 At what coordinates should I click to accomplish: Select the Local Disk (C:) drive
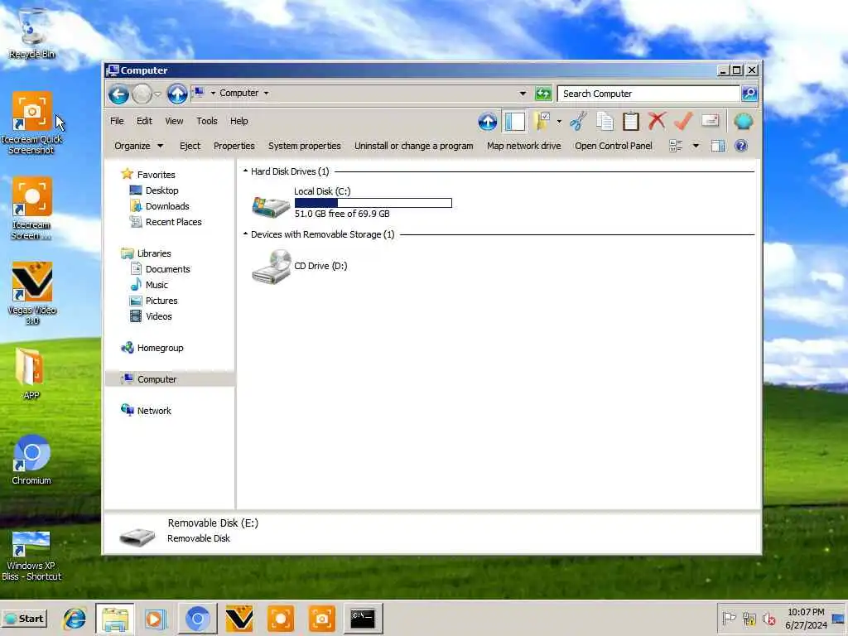pos(351,203)
